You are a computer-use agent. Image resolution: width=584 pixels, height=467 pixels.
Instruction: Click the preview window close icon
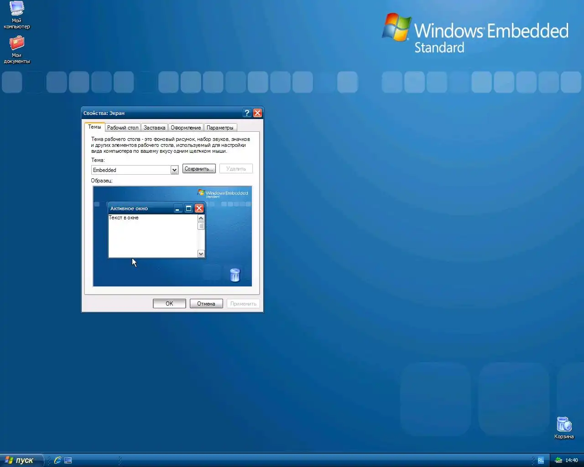(x=199, y=208)
